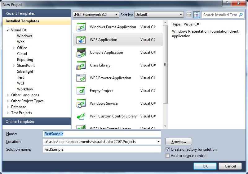Select the WPF Browser Application label text
The width and height of the screenshot is (248, 174).
(x=110, y=78)
